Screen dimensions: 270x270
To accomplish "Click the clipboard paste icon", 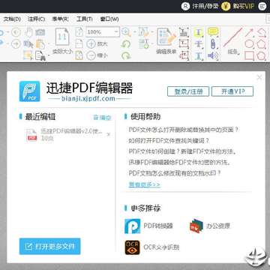I will [40, 44].
